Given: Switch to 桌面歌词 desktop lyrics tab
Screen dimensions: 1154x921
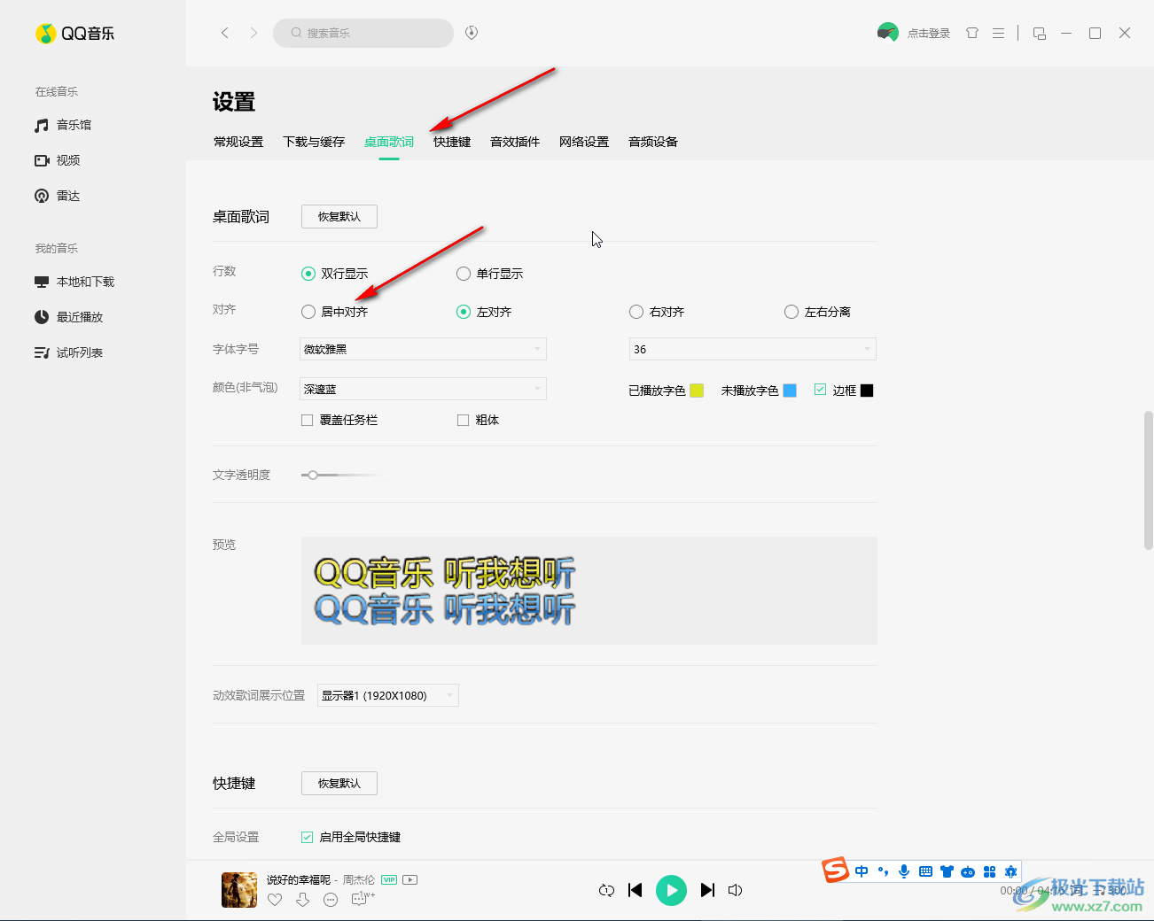Looking at the screenshot, I should point(389,142).
